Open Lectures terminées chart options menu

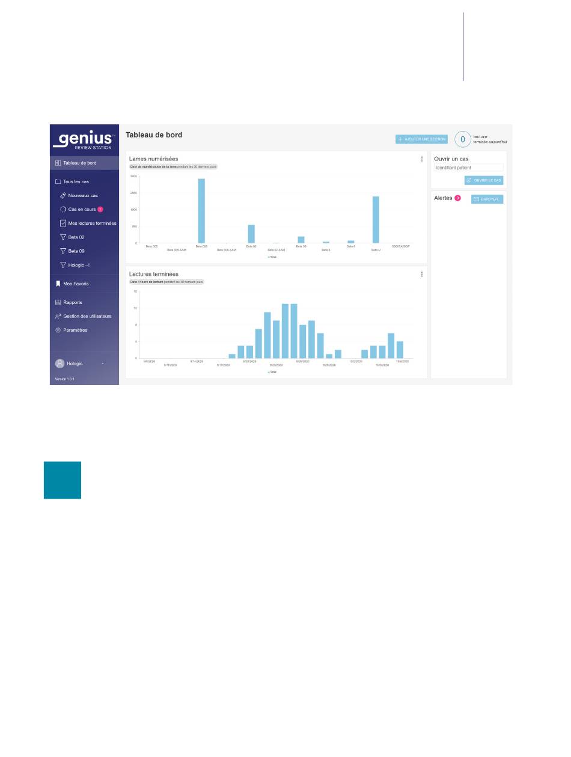422,274
